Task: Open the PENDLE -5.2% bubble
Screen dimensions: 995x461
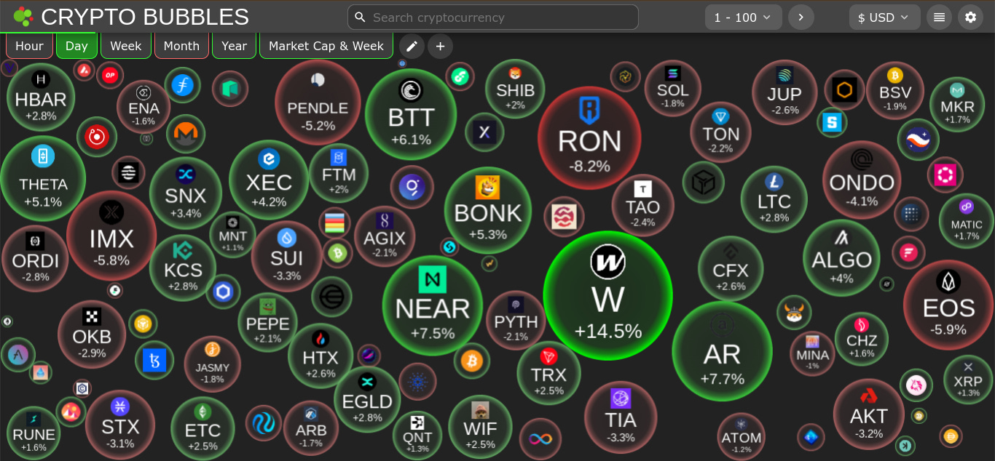Action: [318, 102]
